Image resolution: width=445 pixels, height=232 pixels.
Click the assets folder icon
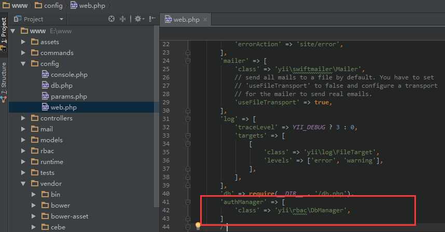coord(35,42)
